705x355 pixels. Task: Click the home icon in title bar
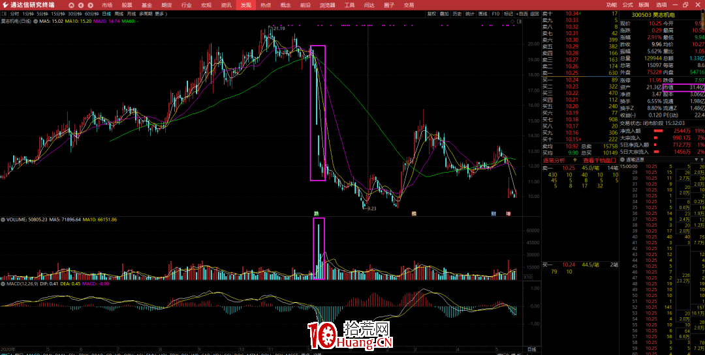coord(72,5)
